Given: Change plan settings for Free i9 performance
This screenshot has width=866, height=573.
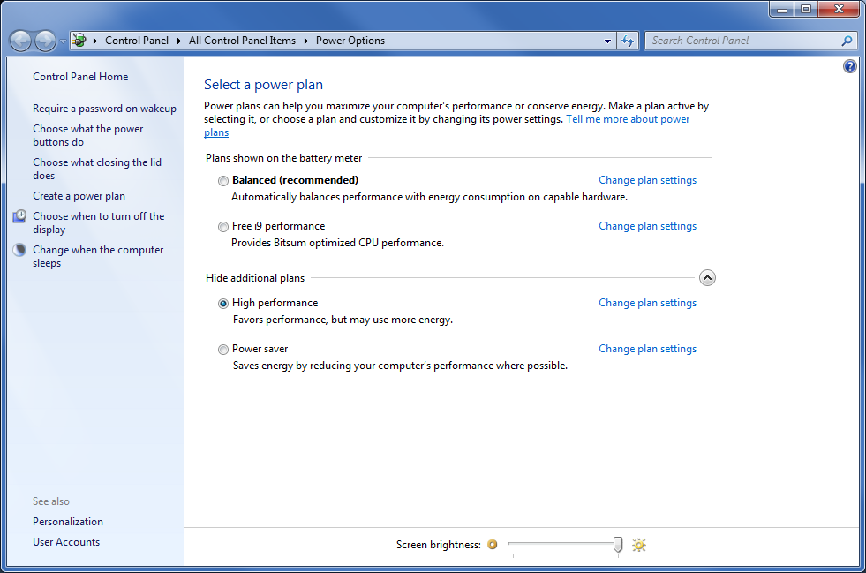Looking at the screenshot, I should 647,226.
